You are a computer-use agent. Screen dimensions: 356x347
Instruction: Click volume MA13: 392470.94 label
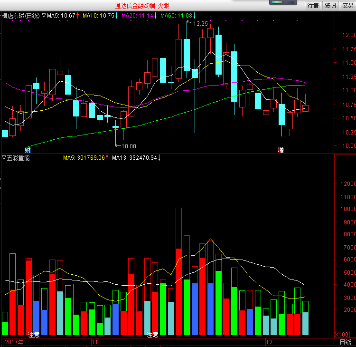click(x=134, y=158)
